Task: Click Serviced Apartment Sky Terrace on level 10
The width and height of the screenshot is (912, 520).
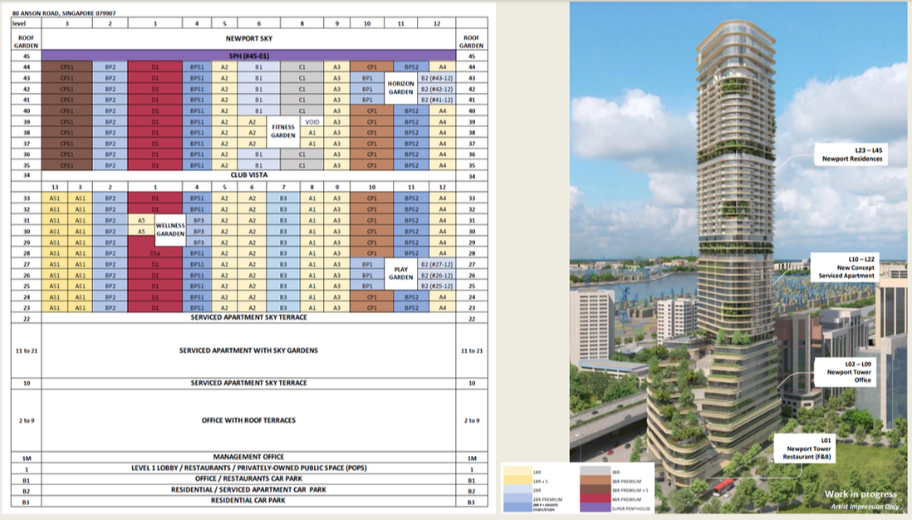Action: (x=248, y=383)
